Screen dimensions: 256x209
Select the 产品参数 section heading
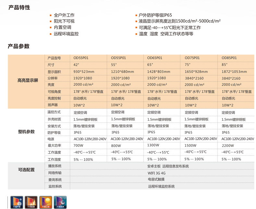click(18, 46)
